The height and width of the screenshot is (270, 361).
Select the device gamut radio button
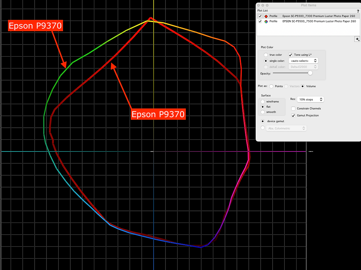(x=262, y=121)
